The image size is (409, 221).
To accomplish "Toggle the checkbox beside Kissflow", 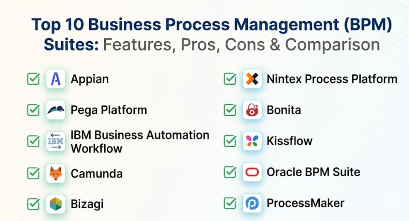I will (x=230, y=141).
